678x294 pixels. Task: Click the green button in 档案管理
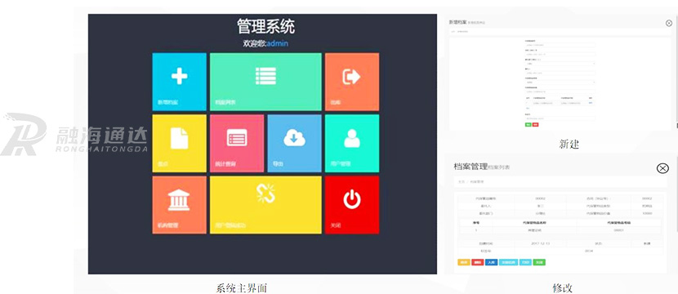click(x=539, y=262)
